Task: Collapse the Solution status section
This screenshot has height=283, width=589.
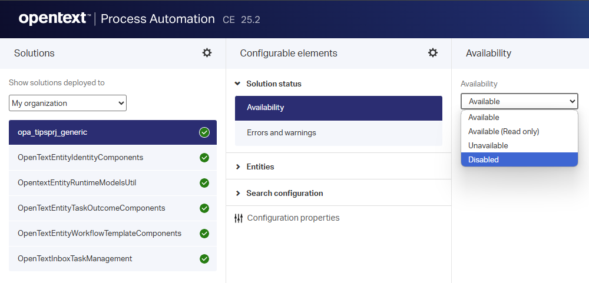Action: 237,84
